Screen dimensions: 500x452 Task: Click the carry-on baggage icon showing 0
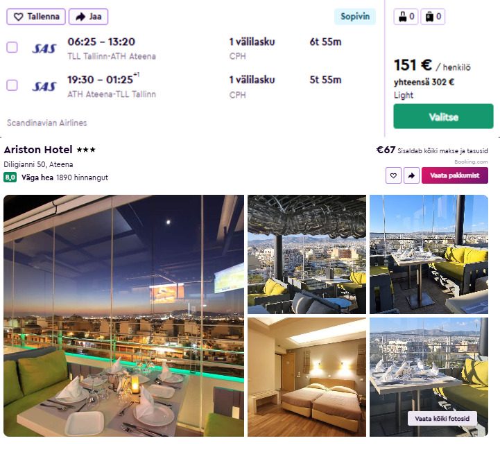point(406,17)
